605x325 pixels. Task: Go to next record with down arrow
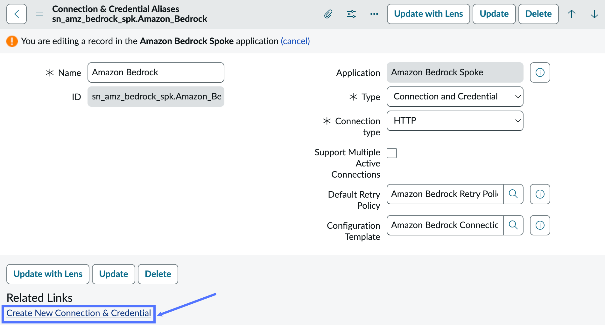click(594, 14)
